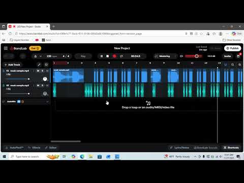Open the Mastering dropdown
Viewport: 244px width, 183px height.
coord(165,56)
